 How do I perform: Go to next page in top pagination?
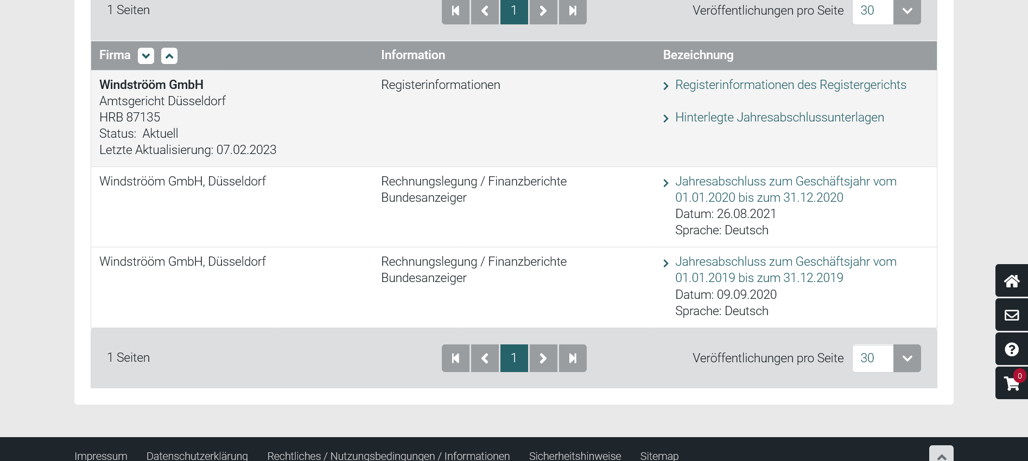(543, 11)
